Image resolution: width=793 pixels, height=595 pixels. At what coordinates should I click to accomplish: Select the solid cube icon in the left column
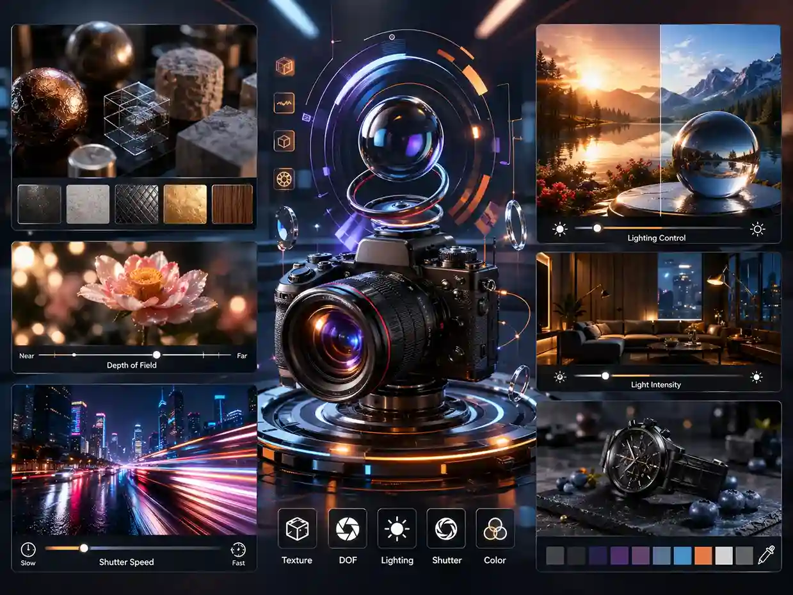[x=283, y=142]
